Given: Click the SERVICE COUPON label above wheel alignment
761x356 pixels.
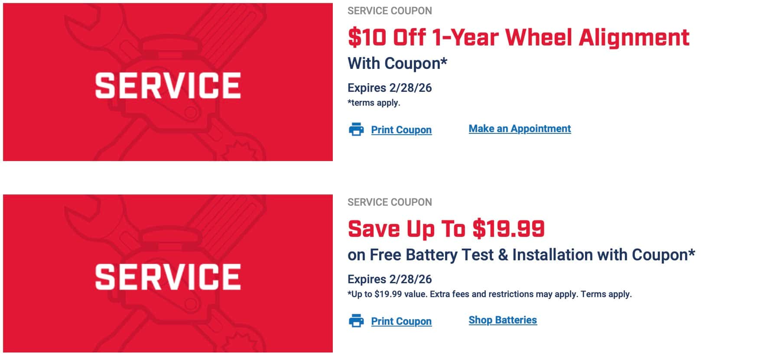Looking at the screenshot, I should tap(390, 11).
